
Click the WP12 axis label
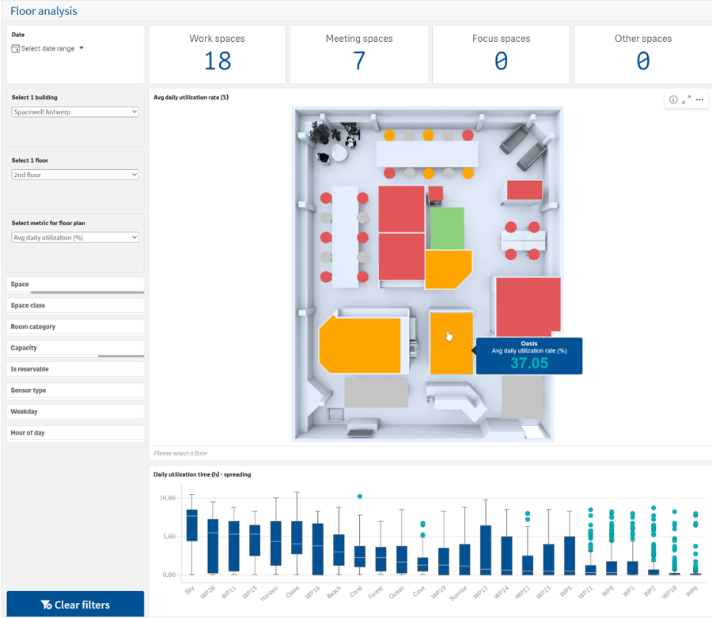[x=480, y=592]
